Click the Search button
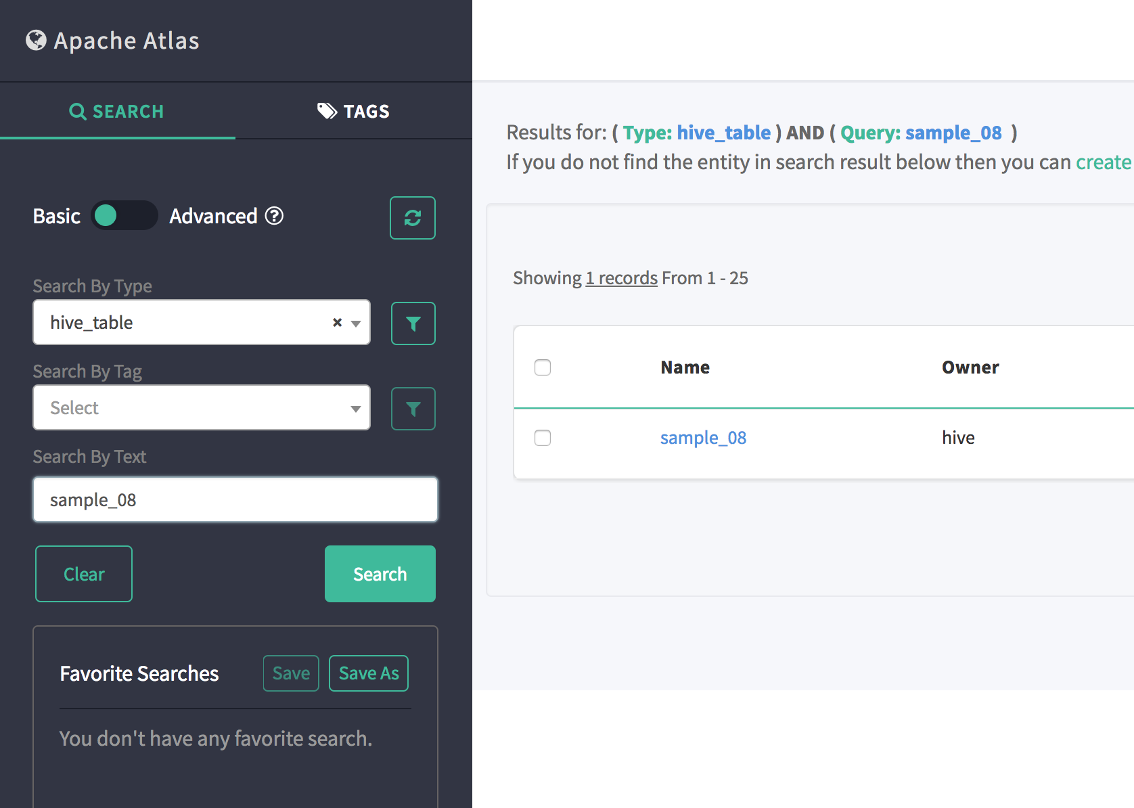Image resolution: width=1134 pixels, height=808 pixels. (x=380, y=574)
